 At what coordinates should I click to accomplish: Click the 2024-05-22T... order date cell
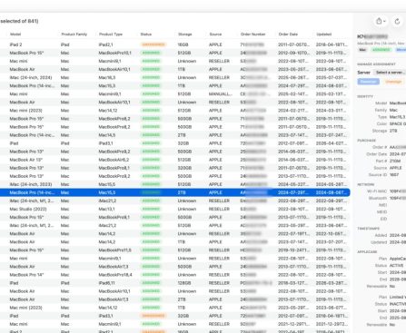[293, 184]
